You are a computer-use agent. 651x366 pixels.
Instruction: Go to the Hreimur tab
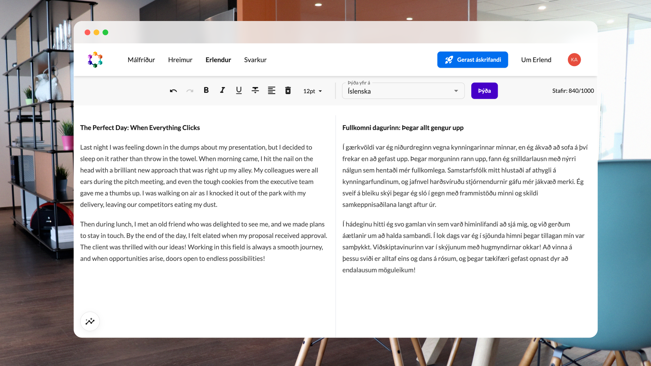click(180, 60)
